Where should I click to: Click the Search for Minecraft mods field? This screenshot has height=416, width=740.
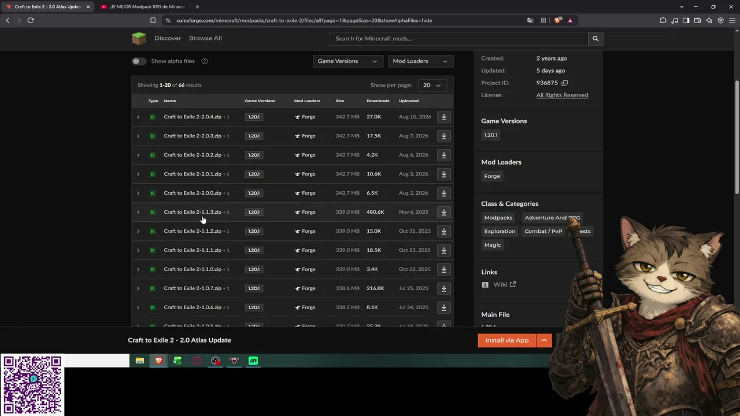click(458, 39)
